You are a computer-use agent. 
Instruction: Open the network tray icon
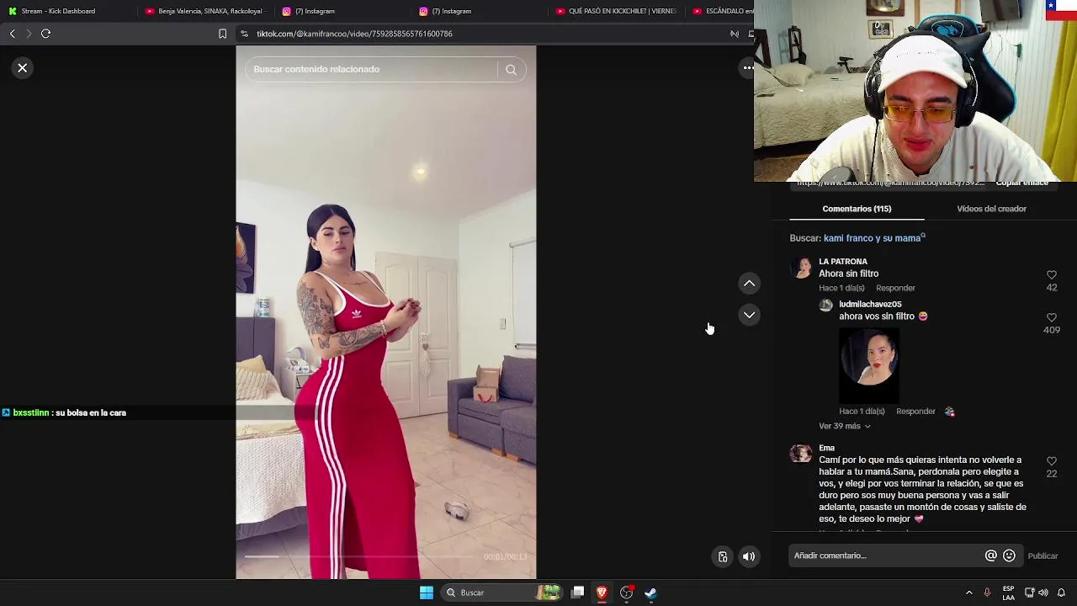[1029, 593]
